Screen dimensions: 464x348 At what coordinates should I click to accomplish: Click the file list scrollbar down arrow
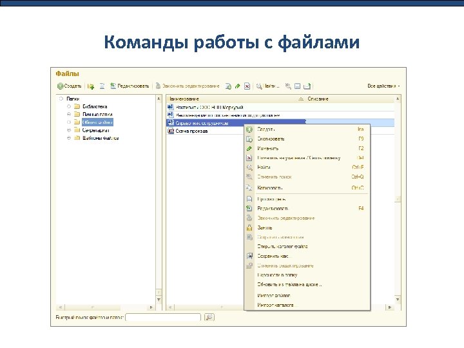pos(398,300)
